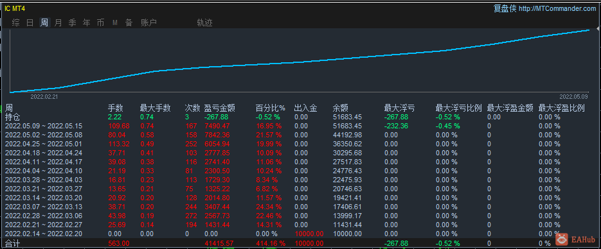
Task: Click the 周 column header
Action: (8, 108)
